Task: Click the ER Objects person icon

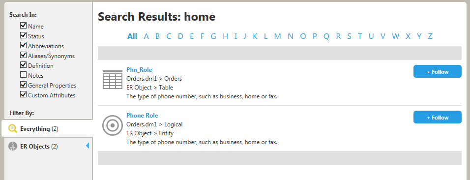Action: (x=13, y=147)
